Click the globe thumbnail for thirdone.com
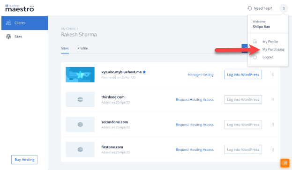Image resolution: width=292 pixels, height=170 pixels. click(x=80, y=99)
